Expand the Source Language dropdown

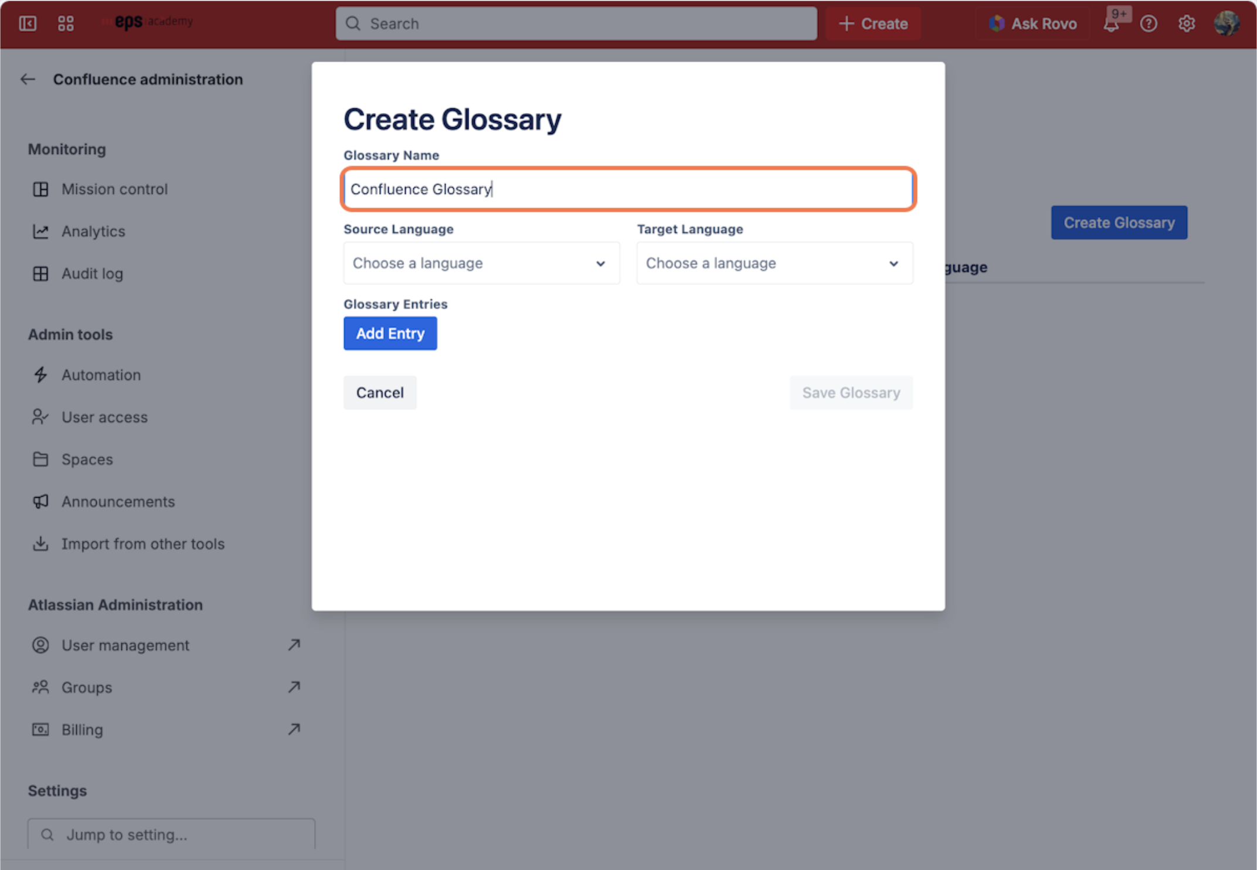pyautogui.click(x=481, y=263)
